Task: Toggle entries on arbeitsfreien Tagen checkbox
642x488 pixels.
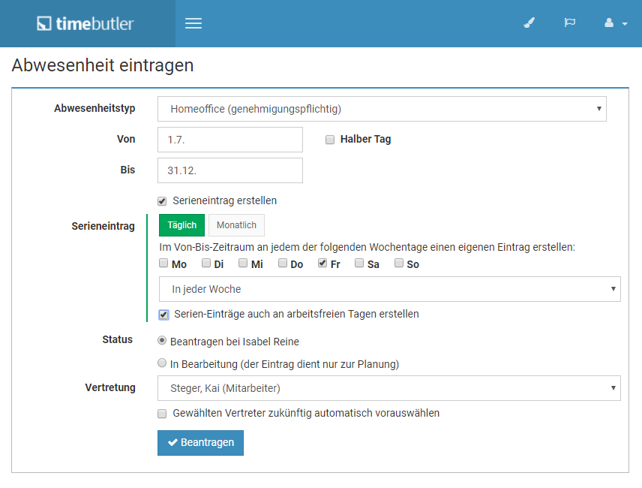Action: point(163,315)
